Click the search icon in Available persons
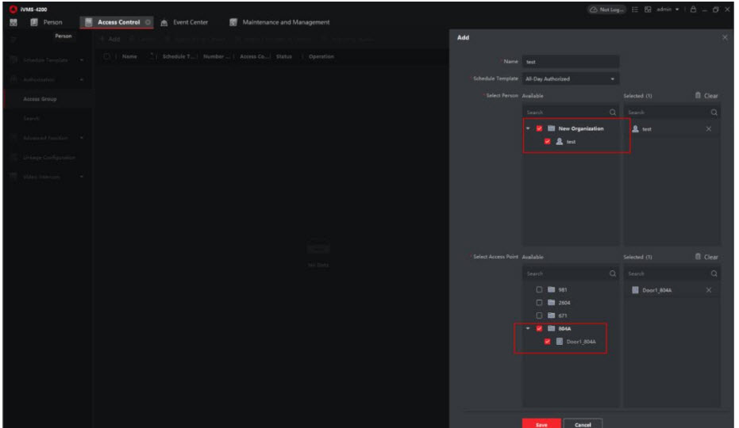This screenshot has width=739, height=428. point(612,113)
